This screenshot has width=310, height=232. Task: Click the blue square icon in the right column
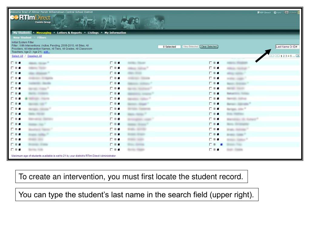pyautogui.click(x=222, y=144)
